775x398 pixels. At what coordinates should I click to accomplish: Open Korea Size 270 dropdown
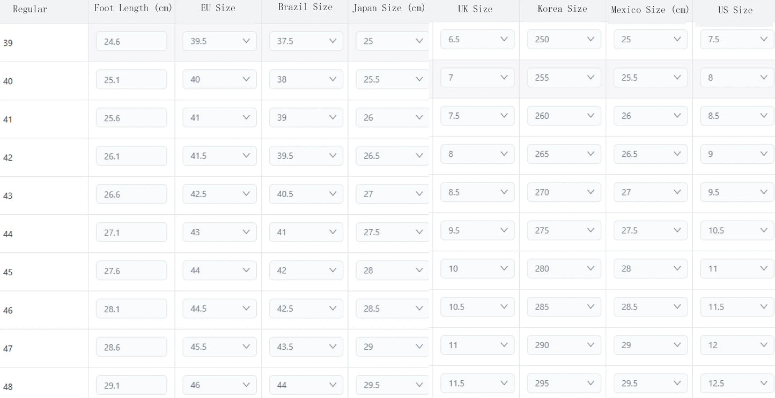coord(564,192)
